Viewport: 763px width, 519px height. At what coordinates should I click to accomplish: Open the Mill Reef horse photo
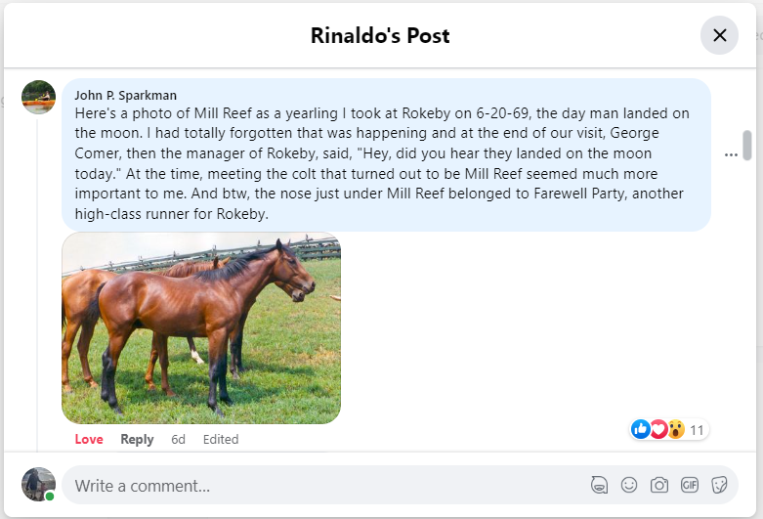(x=201, y=327)
